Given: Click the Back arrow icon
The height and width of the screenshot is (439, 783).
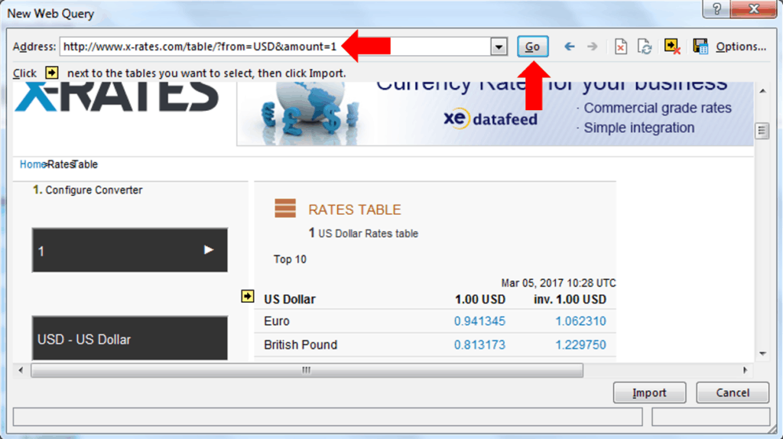Looking at the screenshot, I should (569, 47).
